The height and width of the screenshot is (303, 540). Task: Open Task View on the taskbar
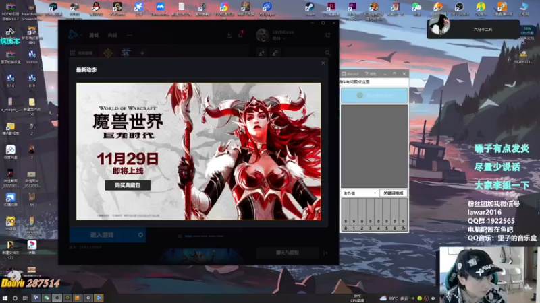(x=25, y=298)
